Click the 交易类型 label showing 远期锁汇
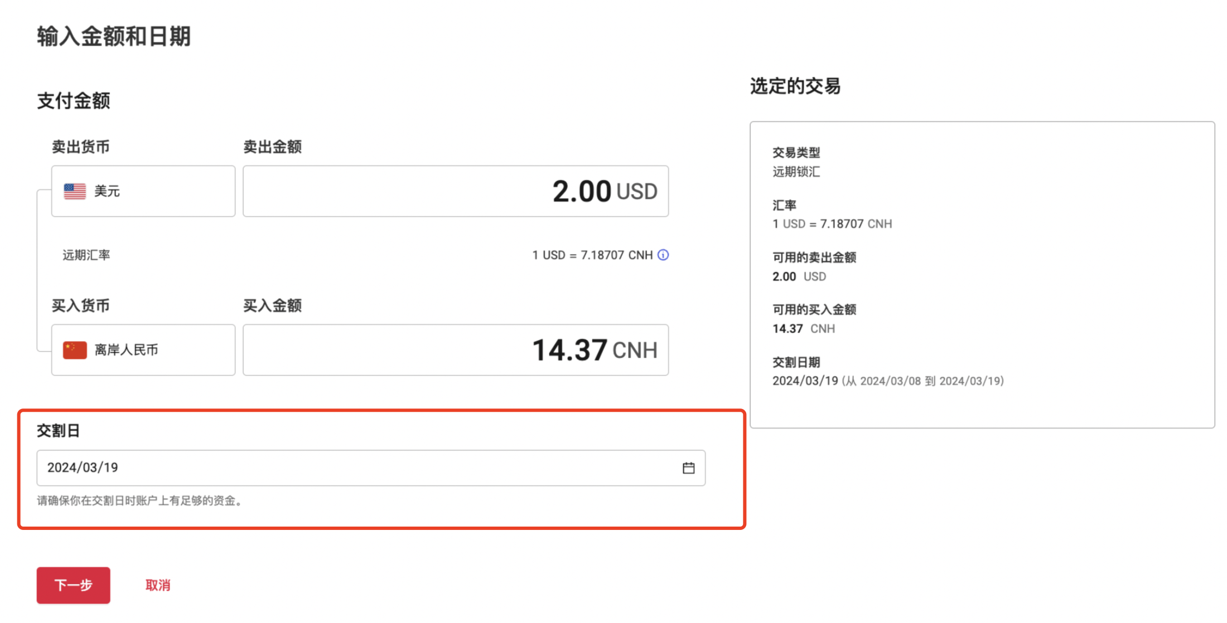This screenshot has width=1227, height=623. point(796,172)
